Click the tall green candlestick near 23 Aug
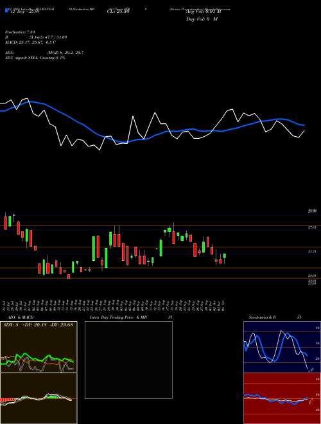This screenshot has width=321, height=424. point(94,248)
